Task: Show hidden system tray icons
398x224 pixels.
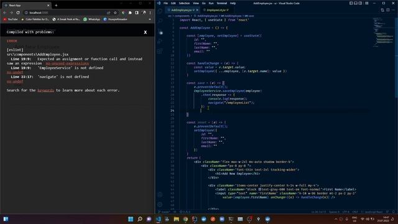Action: coord(336,219)
